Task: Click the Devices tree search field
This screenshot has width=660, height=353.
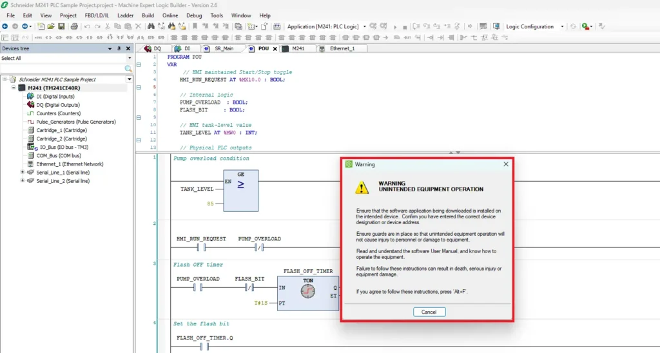Action: click(x=63, y=68)
